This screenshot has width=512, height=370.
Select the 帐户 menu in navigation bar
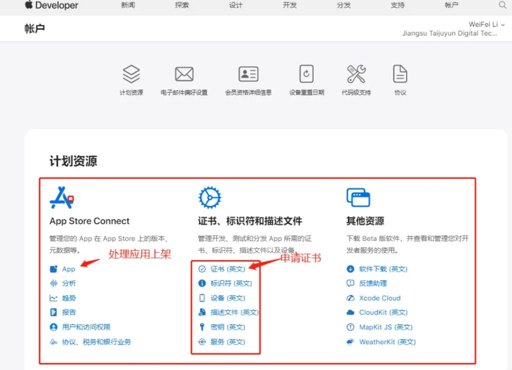[x=451, y=5]
